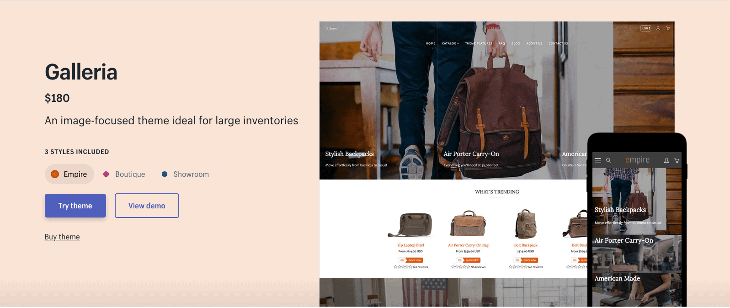
Task: Select the Empire style option
Action: [x=69, y=174]
